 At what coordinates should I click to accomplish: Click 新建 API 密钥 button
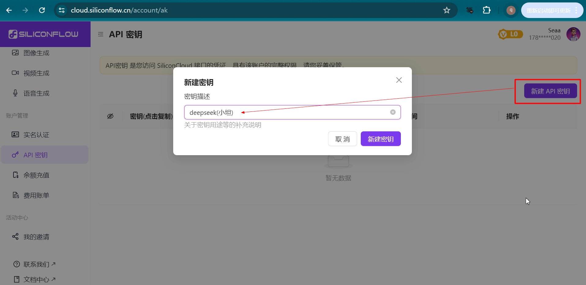[550, 91]
